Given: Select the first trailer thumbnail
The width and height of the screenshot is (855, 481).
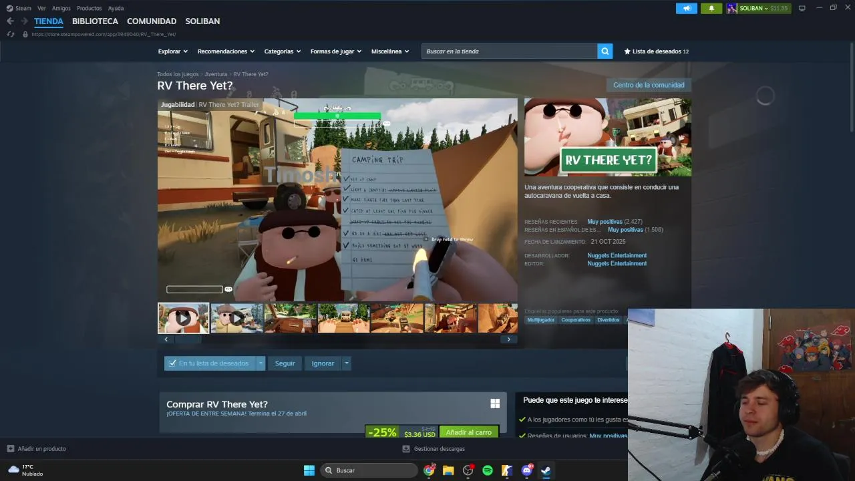Looking at the screenshot, I should click(x=183, y=318).
